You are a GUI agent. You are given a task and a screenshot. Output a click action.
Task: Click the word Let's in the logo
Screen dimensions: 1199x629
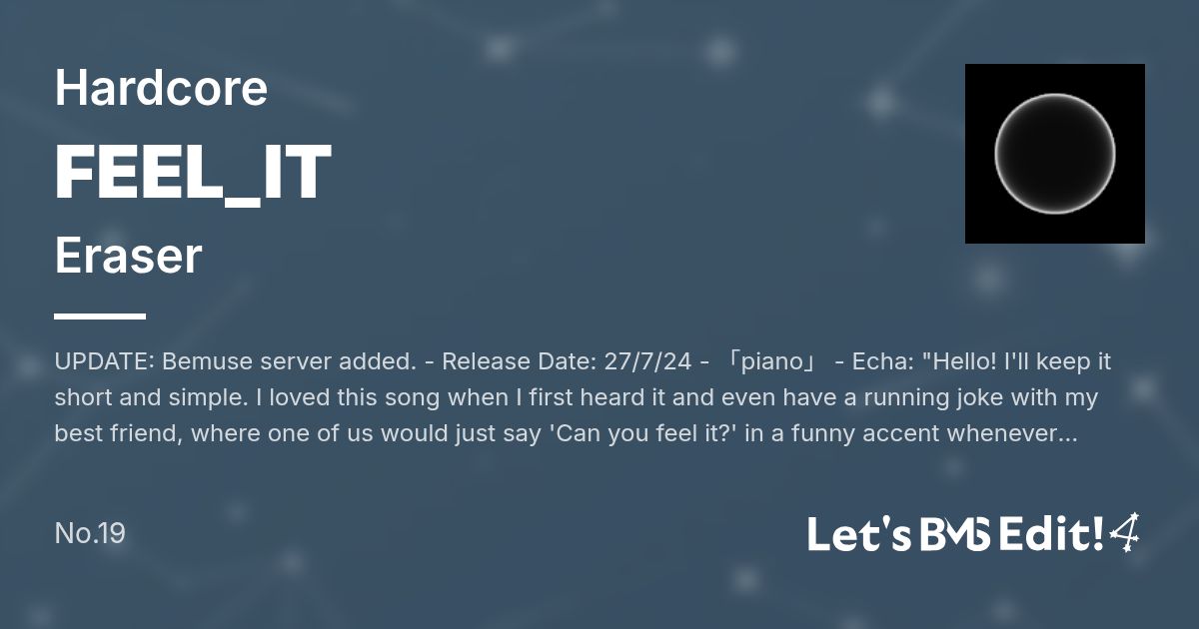858,535
